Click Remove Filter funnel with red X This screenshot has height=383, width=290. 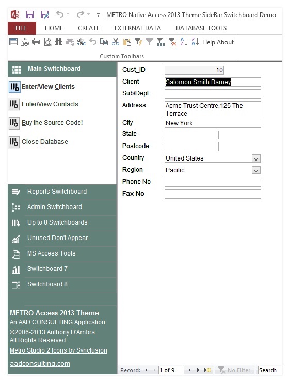172,42
